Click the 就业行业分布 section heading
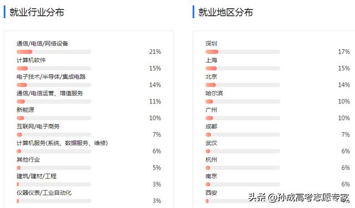This screenshot has height=208, width=355. tap(37, 12)
